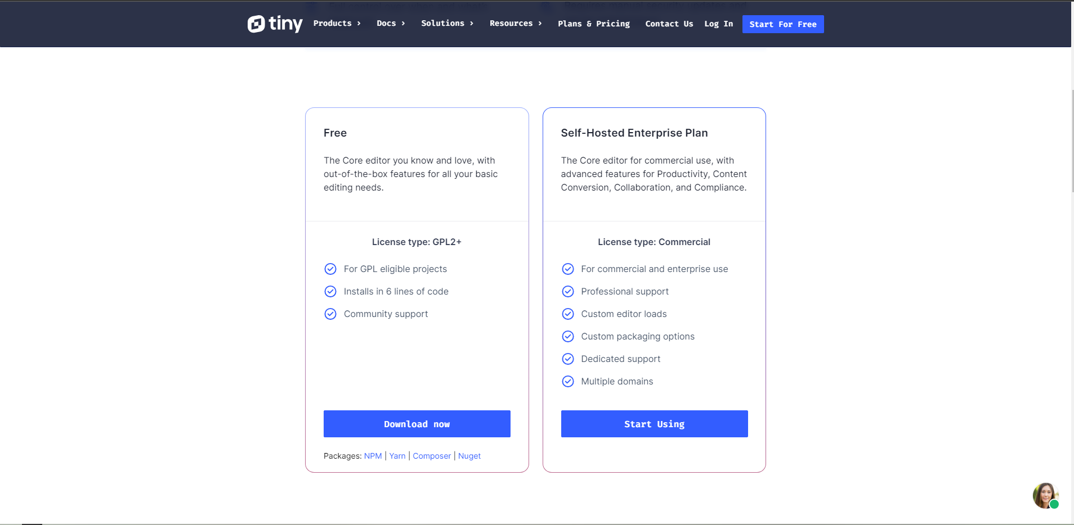
Task: Click checkmark icon beside Professional support
Action: pos(568,291)
